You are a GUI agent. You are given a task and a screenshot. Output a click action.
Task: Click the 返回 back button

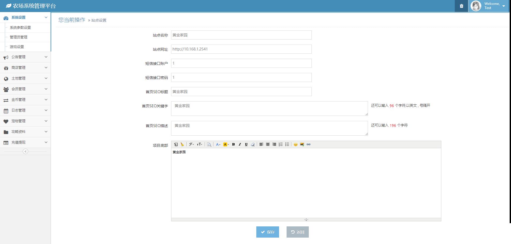click(298, 232)
